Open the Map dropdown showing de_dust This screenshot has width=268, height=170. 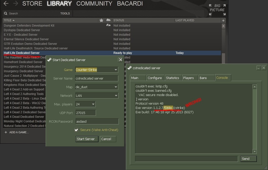click(x=97, y=87)
